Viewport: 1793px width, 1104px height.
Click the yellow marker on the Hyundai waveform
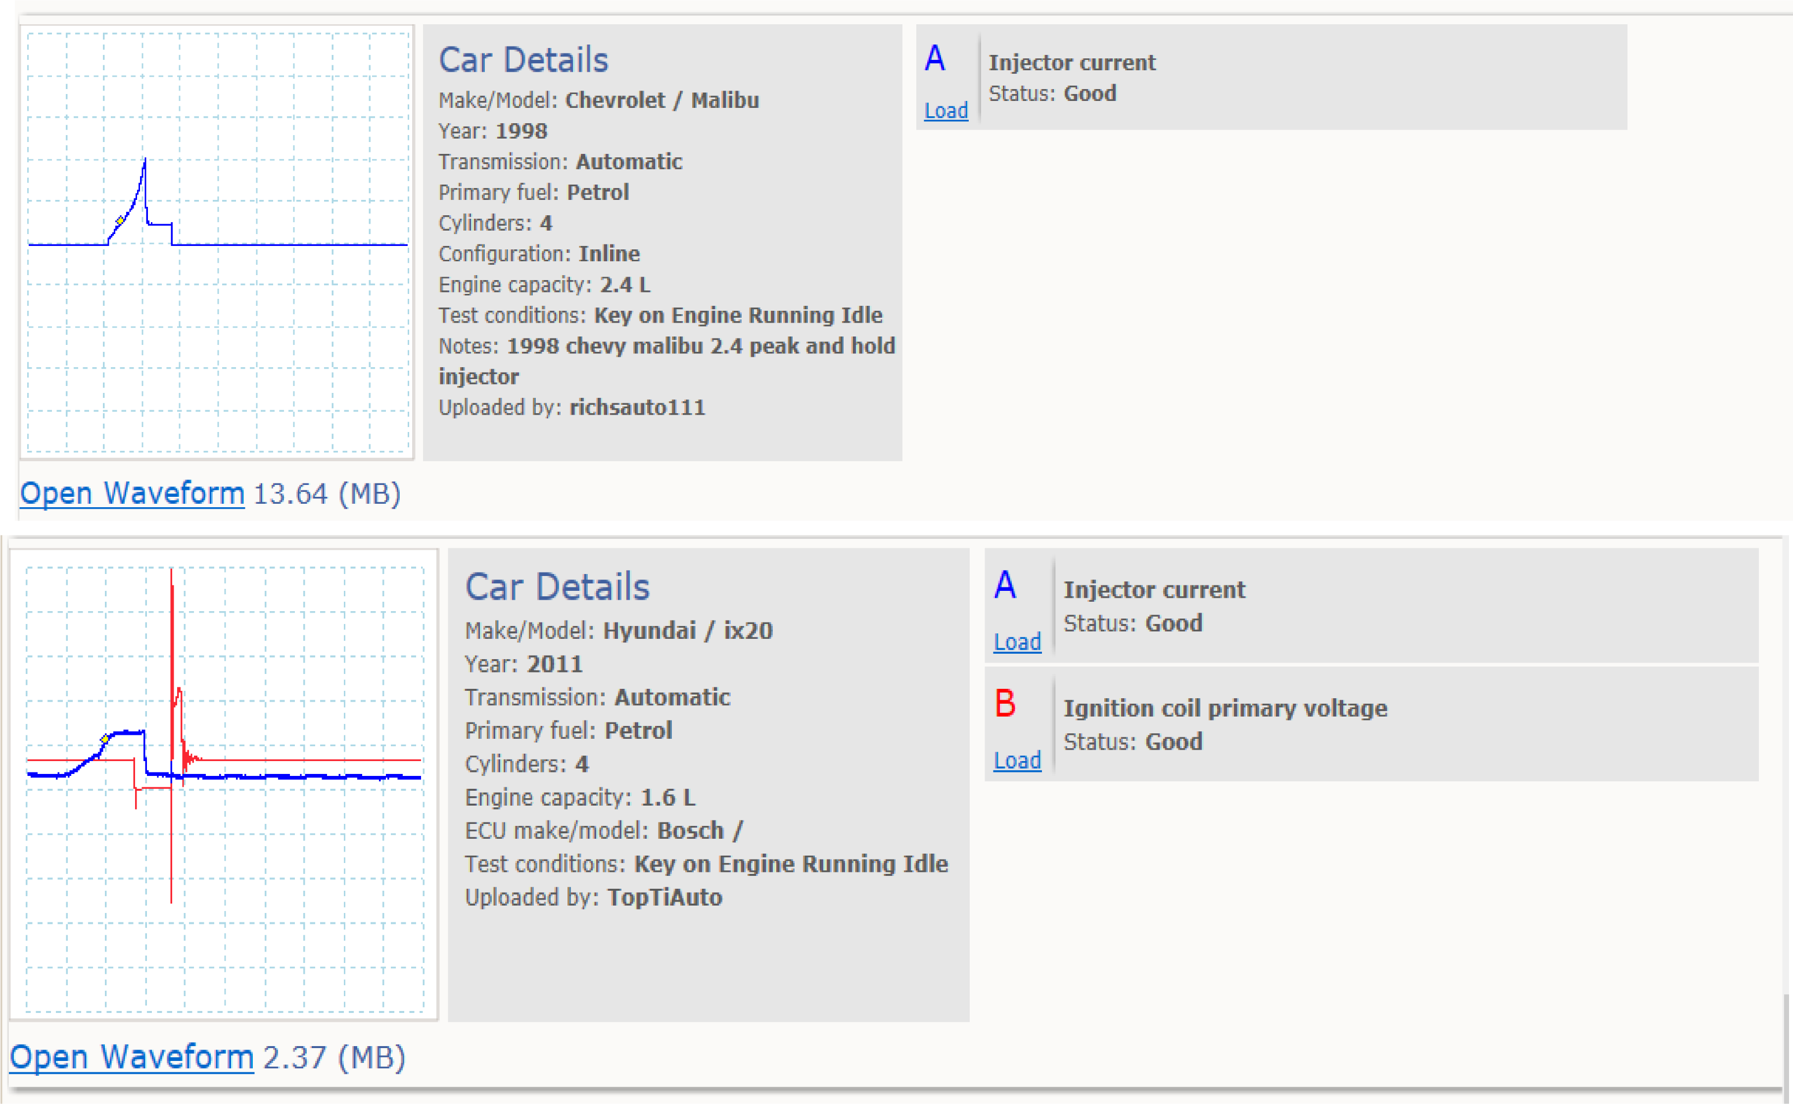(104, 739)
